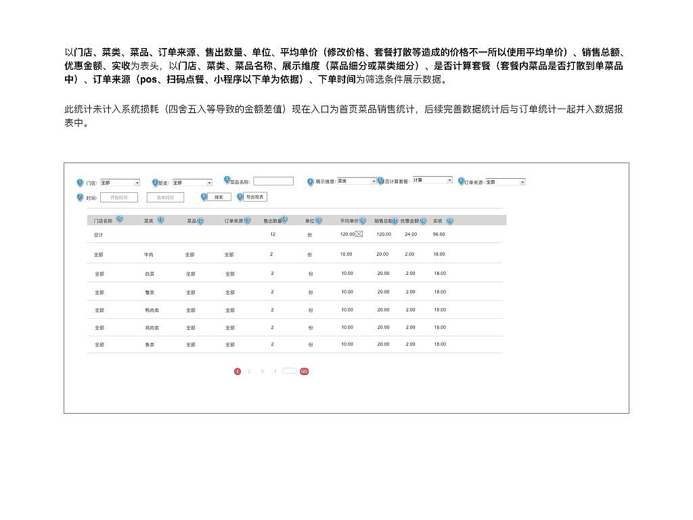This screenshot has height=520, width=693.
Task: Click the 鸭肉类 category cell
Action: [152, 310]
